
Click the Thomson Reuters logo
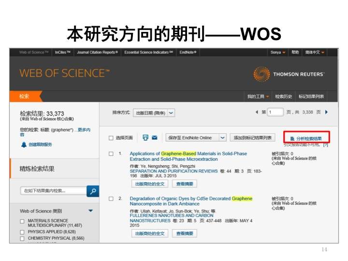pyautogui.click(x=289, y=74)
